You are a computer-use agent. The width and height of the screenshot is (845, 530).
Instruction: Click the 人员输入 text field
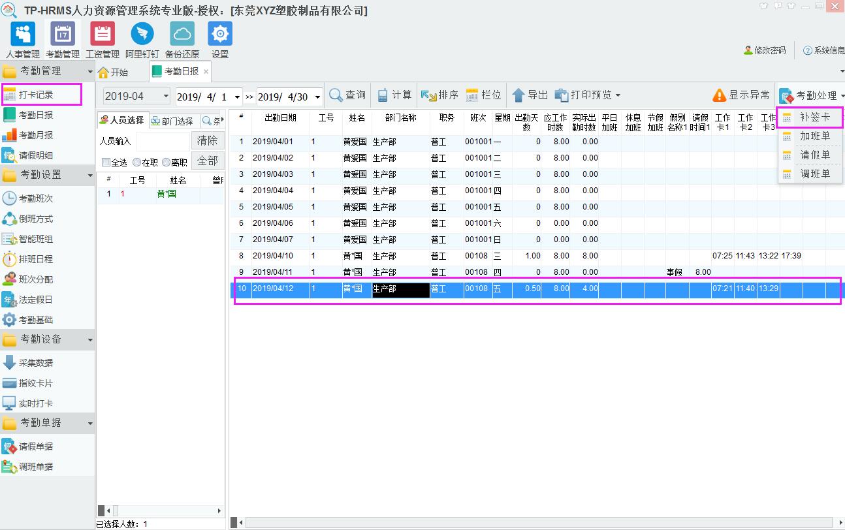pyautogui.click(x=162, y=141)
